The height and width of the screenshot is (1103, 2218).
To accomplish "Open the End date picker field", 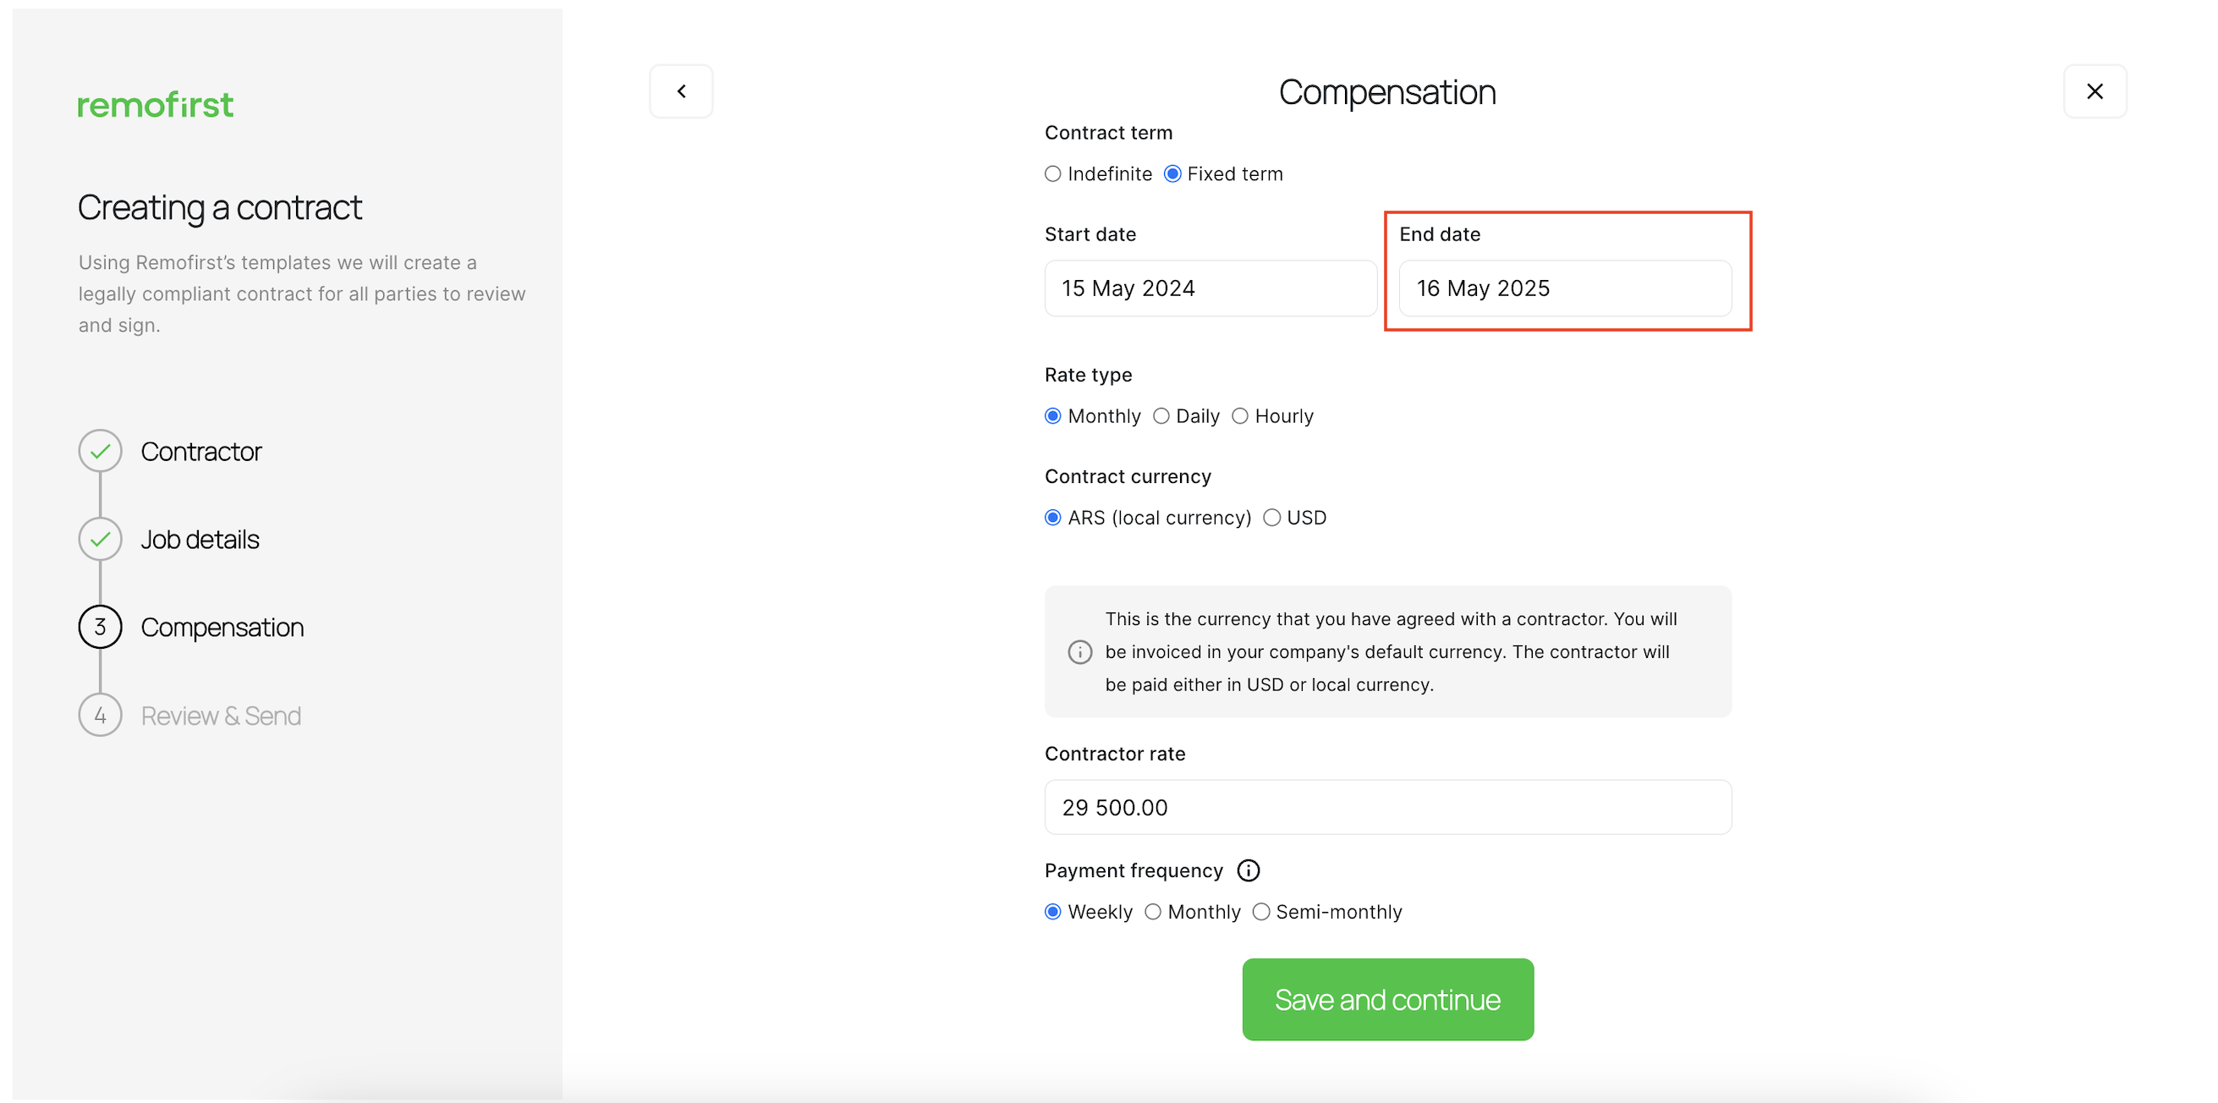I will pyautogui.click(x=1564, y=288).
